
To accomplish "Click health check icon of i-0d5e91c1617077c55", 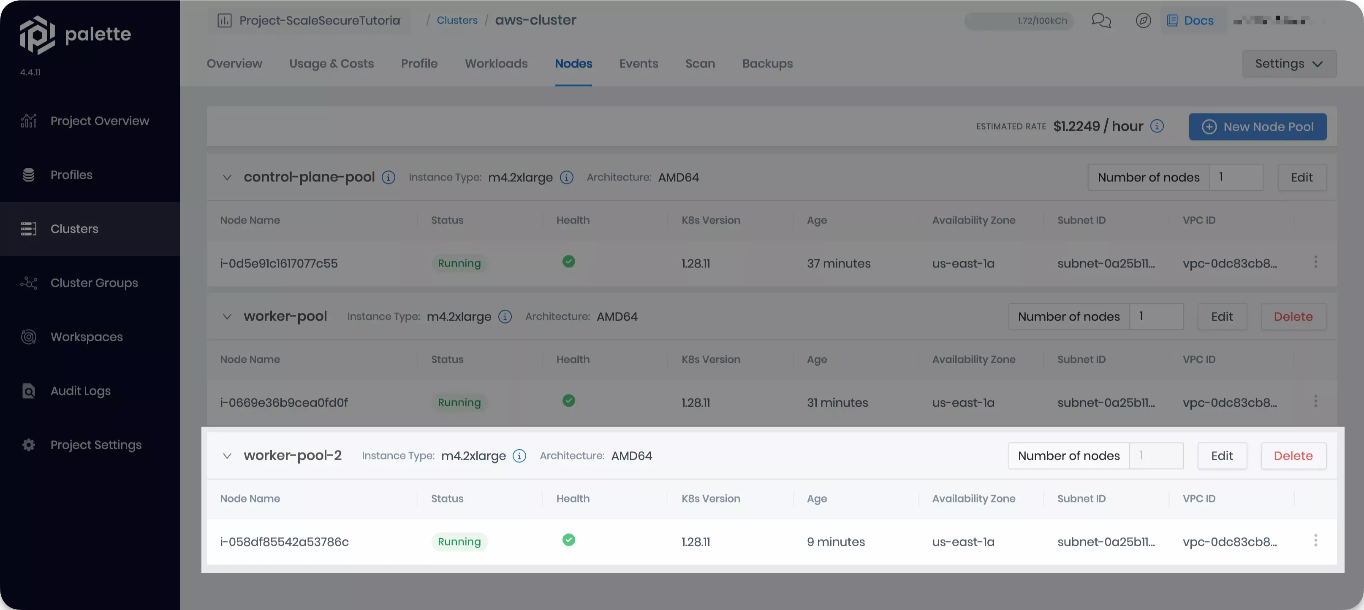I will click(x=569, y=262).
